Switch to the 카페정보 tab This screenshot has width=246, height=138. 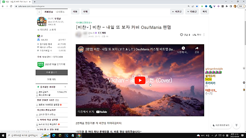(x=49, y=12)
